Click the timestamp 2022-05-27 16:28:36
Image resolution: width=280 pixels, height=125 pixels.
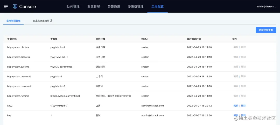[x=199, y=115]
